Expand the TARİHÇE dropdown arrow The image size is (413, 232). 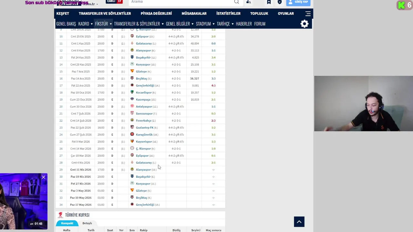click(x=232, y=24)
